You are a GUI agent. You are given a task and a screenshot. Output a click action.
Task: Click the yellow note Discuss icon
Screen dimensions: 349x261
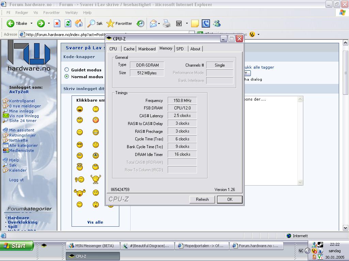pyautogui.click(x=195, y=23)
